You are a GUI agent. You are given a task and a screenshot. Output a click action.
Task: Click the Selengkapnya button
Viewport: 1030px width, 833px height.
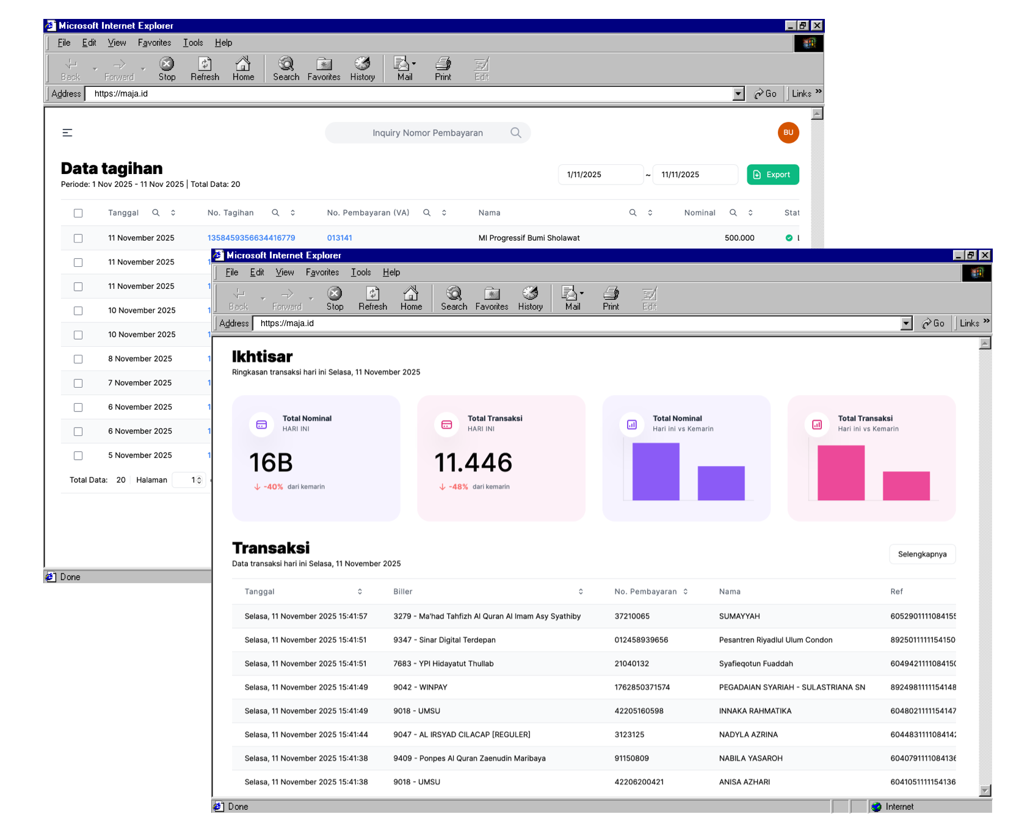[922, 555]
